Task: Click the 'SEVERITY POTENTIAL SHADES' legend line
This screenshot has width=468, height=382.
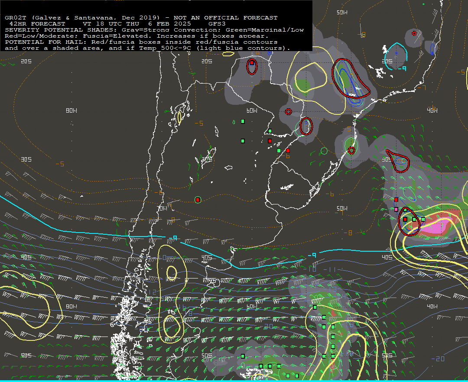Action: tap(154, 30)
